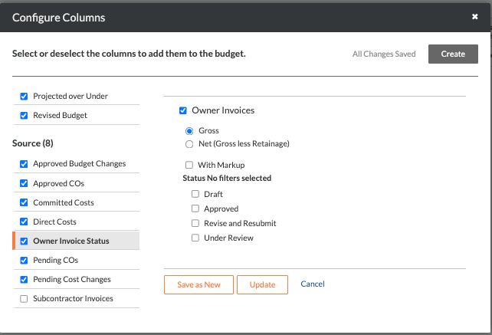Image resolution: width=492 pixels, height=335 pixels.
Task: Uncheck Projected over Under column
Action: coord(24,96)
